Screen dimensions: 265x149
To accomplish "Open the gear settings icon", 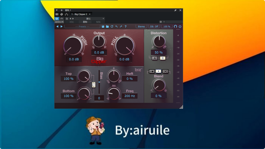I will 161,22.
